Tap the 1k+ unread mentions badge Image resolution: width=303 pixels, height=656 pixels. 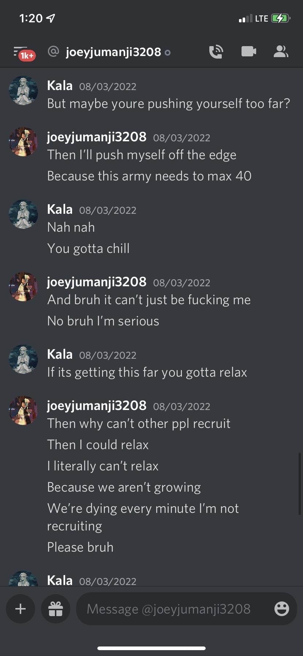pos(27,56)
